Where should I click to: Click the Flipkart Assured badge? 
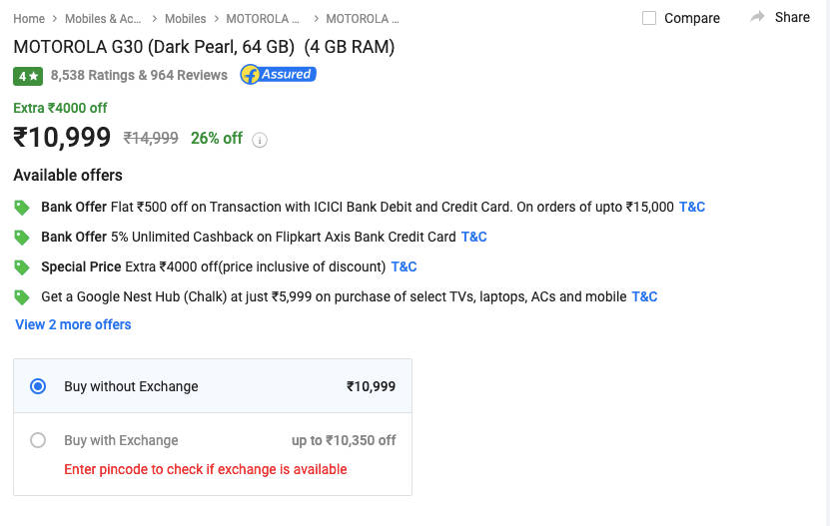coord(278,75)
